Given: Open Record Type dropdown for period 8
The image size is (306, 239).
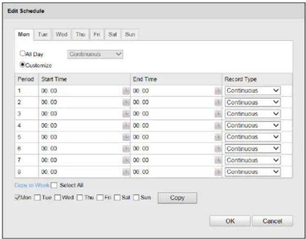Looking at the screenshot, I should (x=253, y=172).
